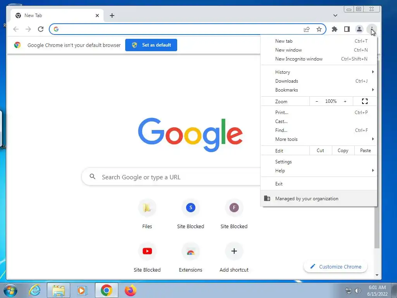The image size is (397, 298).
Task: Click the network tray icon
Action: pyautogui.click(x=349, y=291)
